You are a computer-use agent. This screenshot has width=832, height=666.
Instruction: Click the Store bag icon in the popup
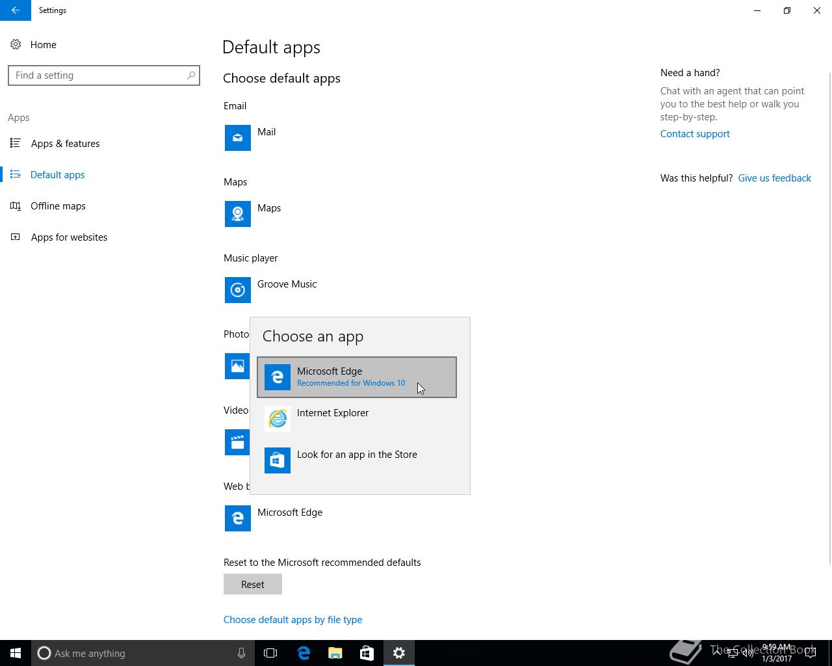tap(278, 460)
